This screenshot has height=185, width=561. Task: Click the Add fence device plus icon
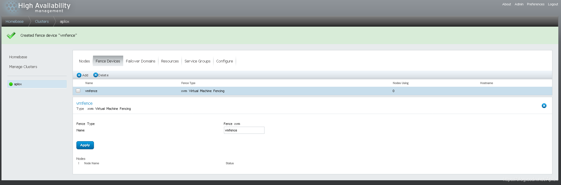click(x=79, y=75)
